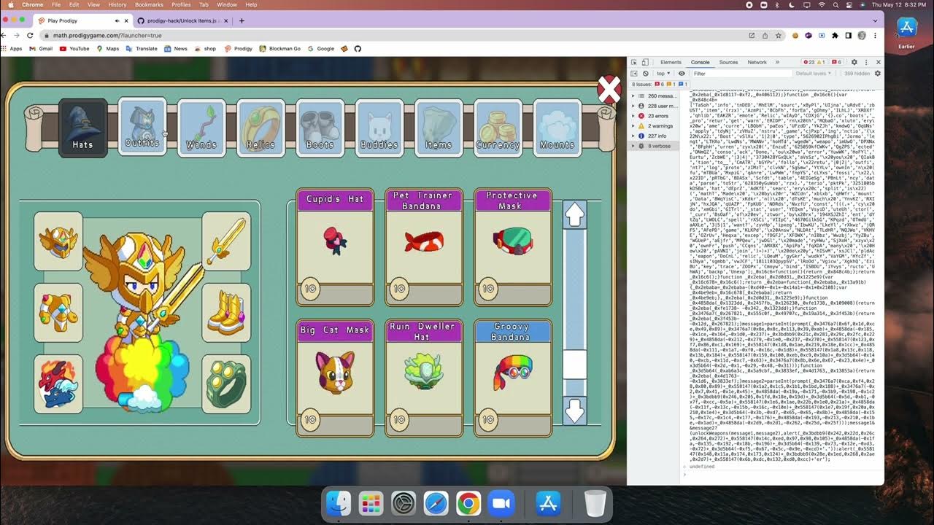This screenshot has height=525, width=934.
Task: Select the Hats category tab
Action: pyautogui.click(x=82, y=128)
